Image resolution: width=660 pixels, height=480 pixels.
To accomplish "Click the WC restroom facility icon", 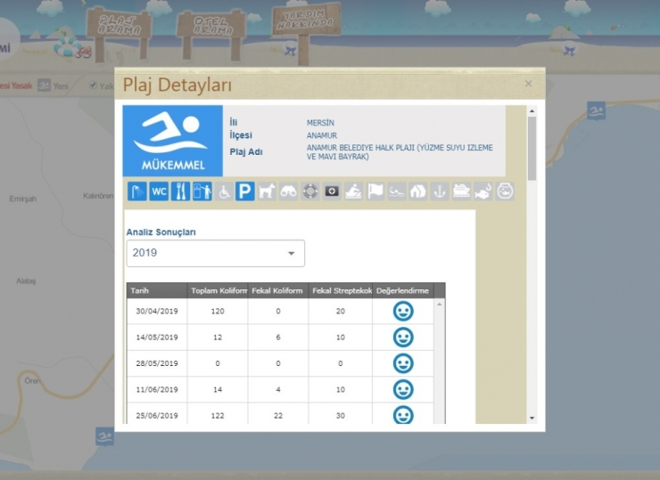I will [159, 191].
